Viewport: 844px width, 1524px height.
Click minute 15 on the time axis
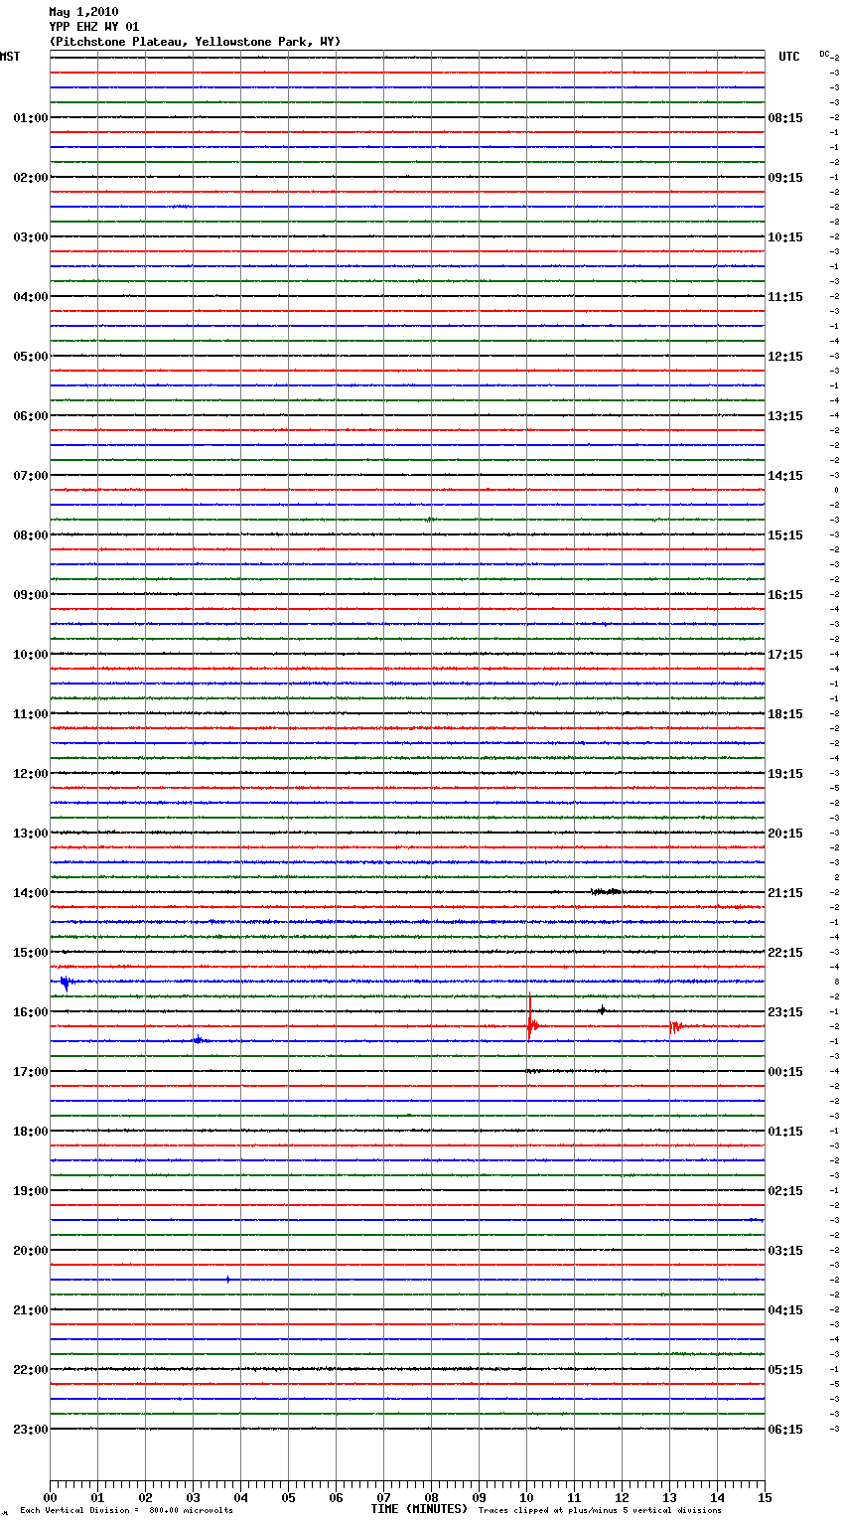tap(765, 1497)
